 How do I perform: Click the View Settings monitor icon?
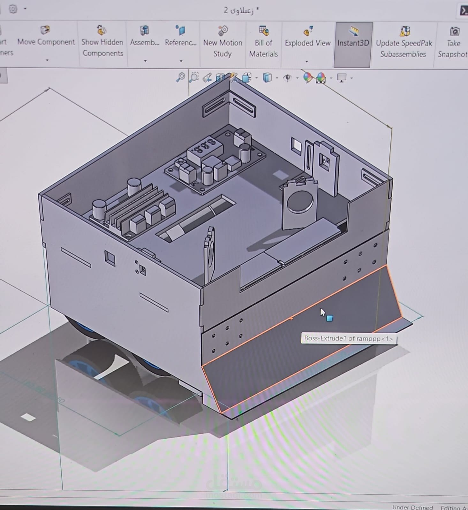point(342,78)
